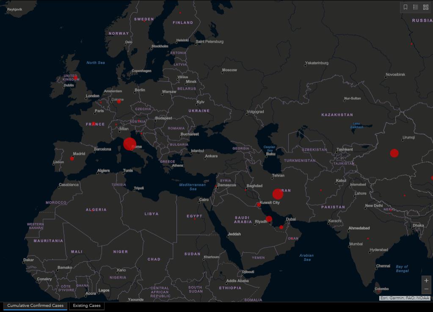Image resolution: width=433 pixels, height=312 pixels.
Task: Select the red marker next to Cologne
Action: coord(119,101)
